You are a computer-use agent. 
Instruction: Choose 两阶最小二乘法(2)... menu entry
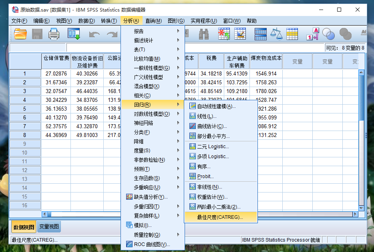coord(221,207)
